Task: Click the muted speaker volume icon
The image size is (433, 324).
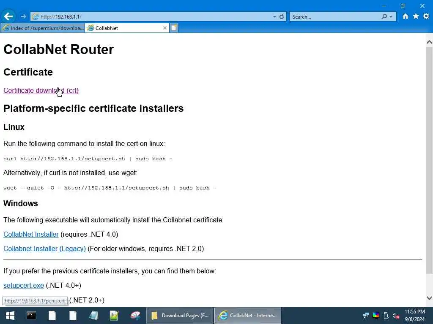Action: tap(396, 316)
